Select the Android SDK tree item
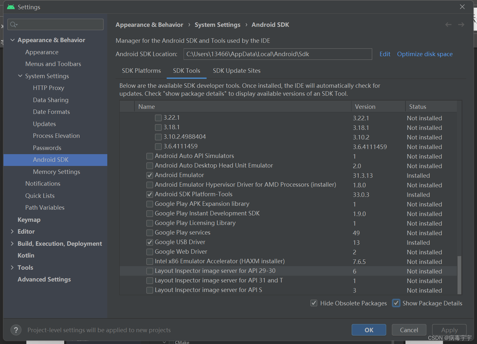The height and width of the screenshot is (344, 477). click(x=55, y=160)
